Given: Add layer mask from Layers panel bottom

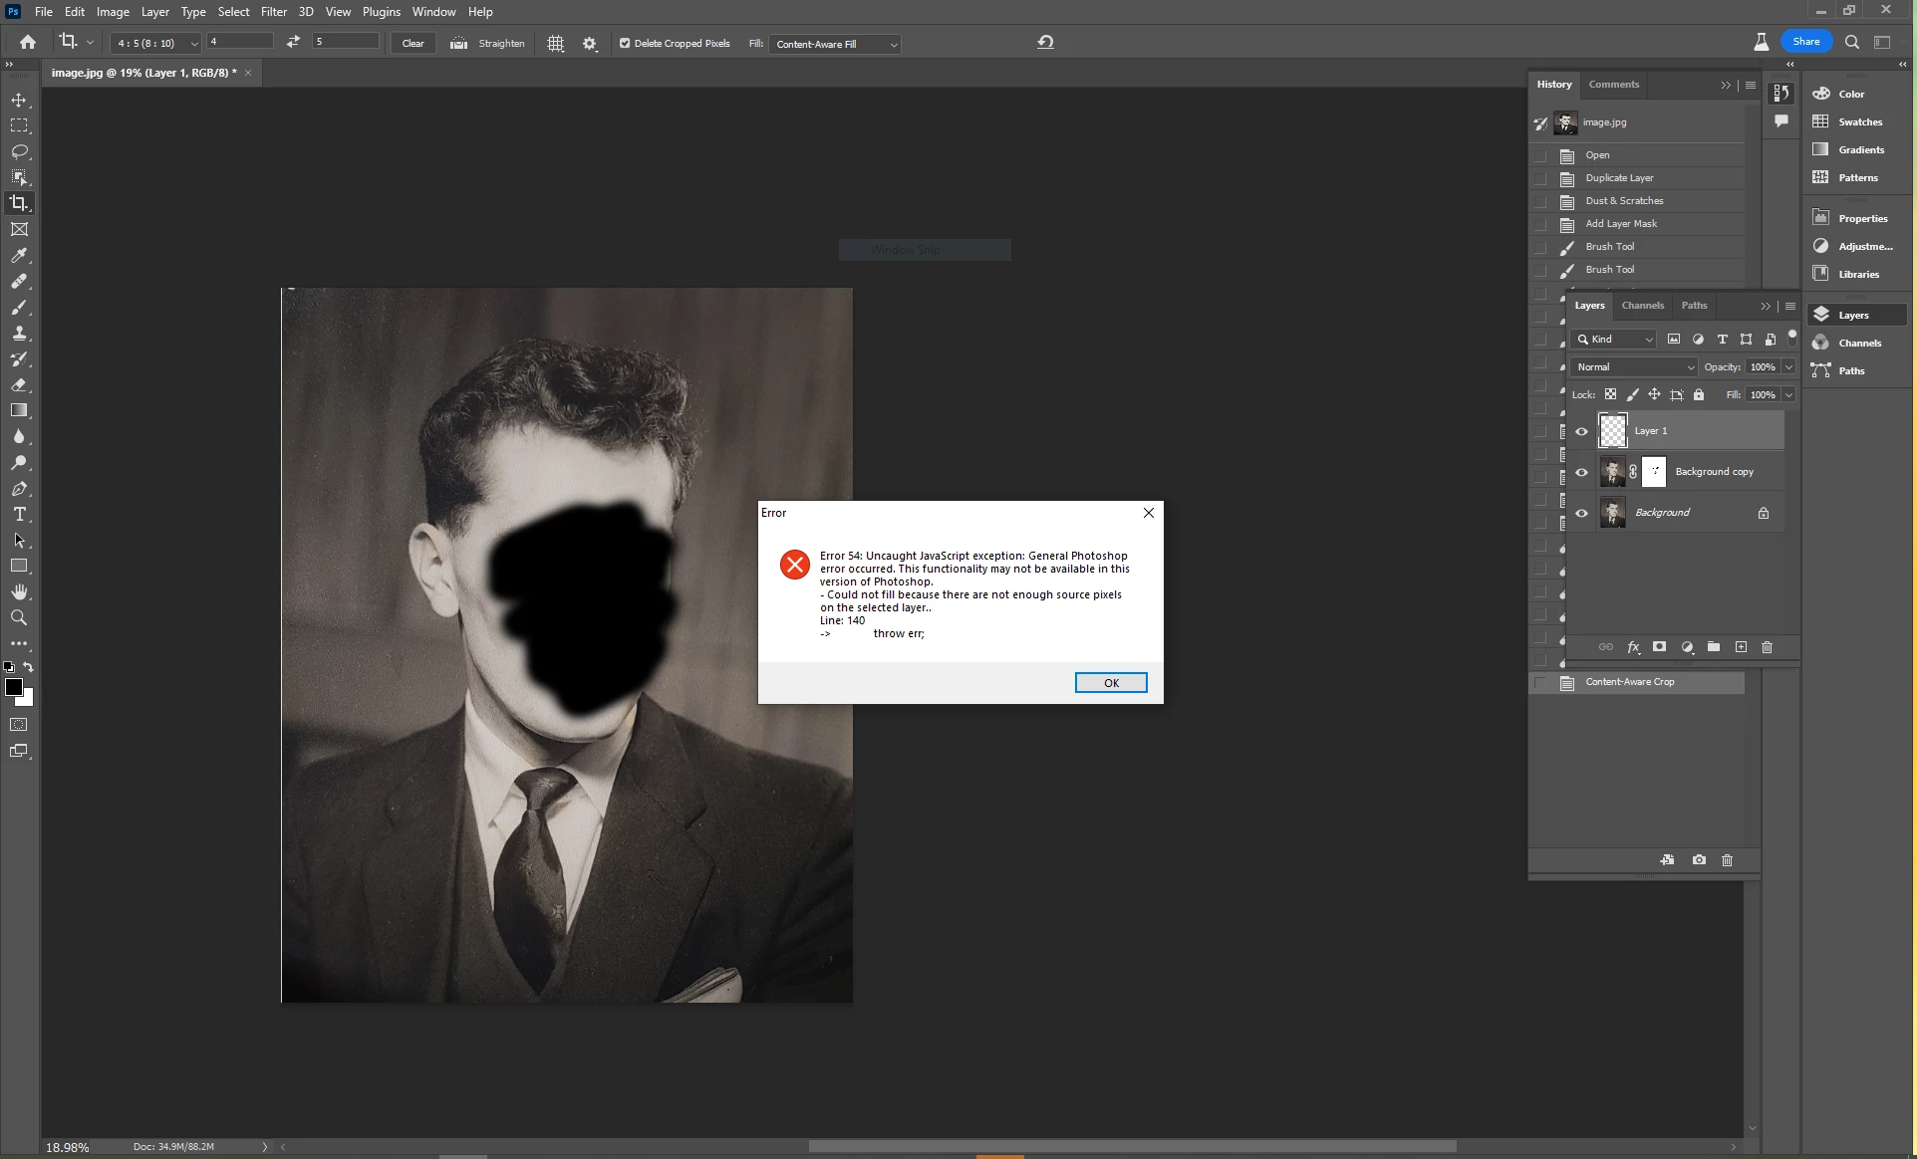Looking at the screenshot, I should pyautogui.click(x=1659, y=647).
